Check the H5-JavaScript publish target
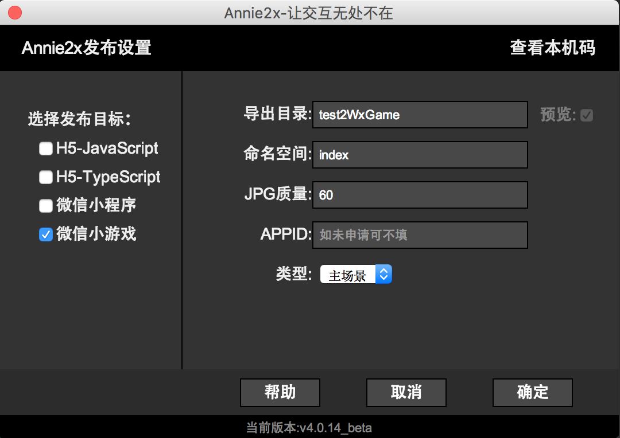 [46, 148]
